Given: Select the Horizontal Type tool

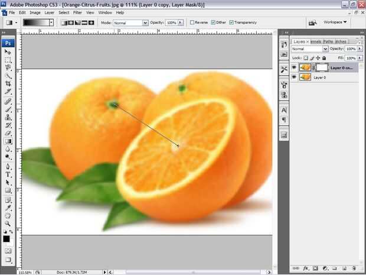Looking at the screenshot, I should [x=8, y=174].
